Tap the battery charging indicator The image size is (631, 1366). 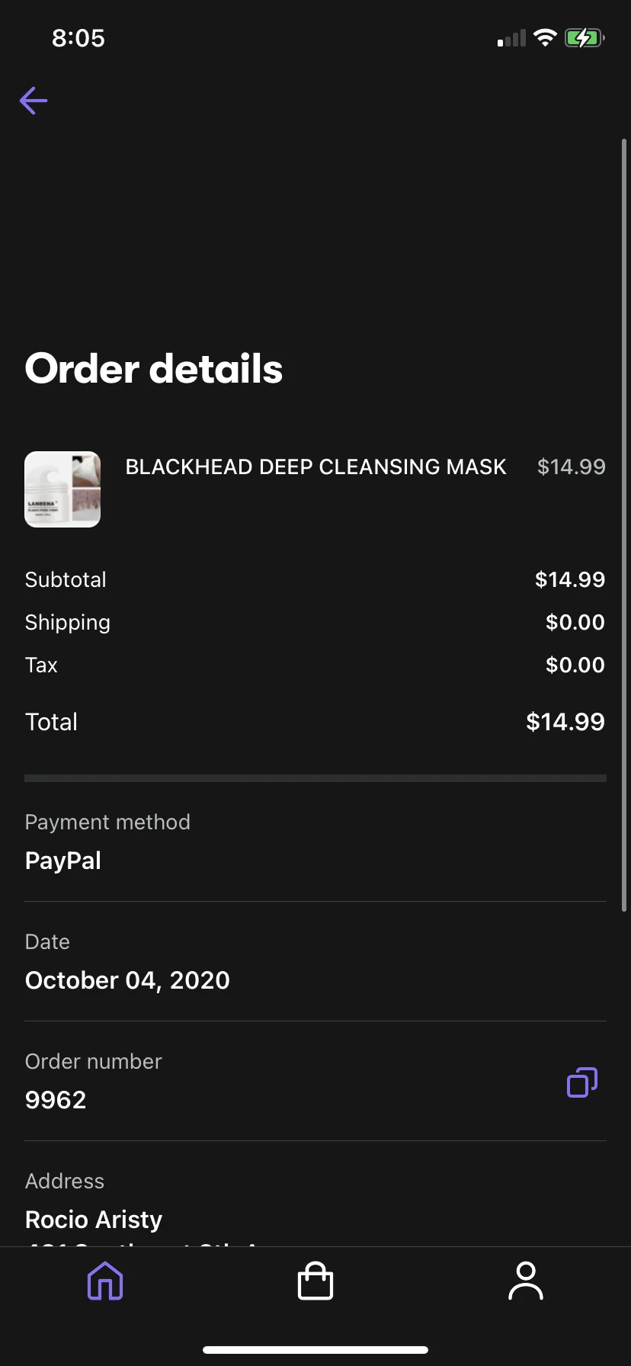tap(585, 37)
